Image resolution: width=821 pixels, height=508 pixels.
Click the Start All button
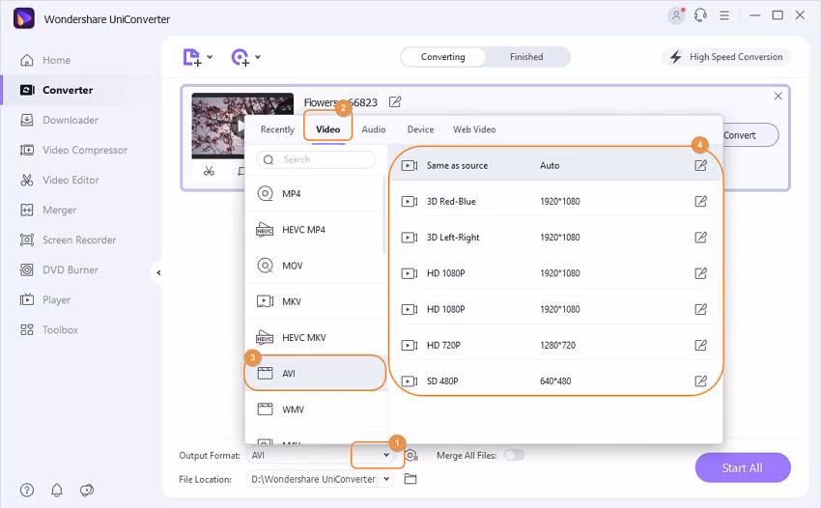pyautogui.click(x=743, y=467)
